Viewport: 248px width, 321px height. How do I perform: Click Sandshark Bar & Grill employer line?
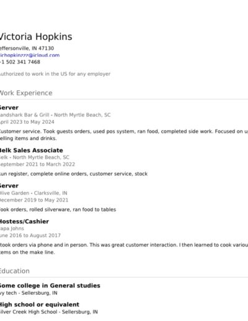[55, 115]
